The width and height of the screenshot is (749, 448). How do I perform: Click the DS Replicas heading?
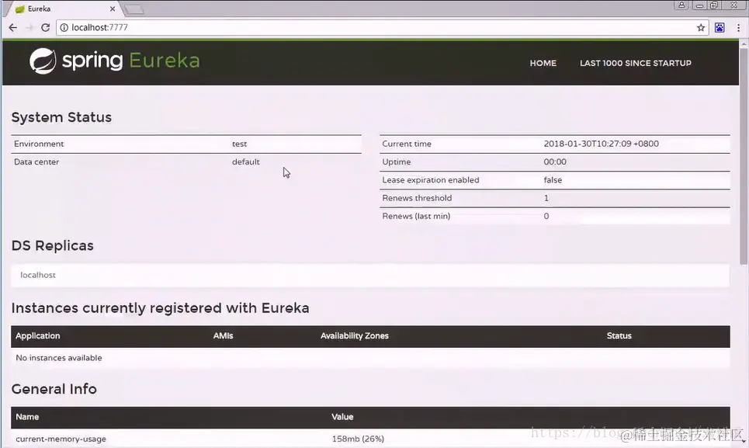53,245
